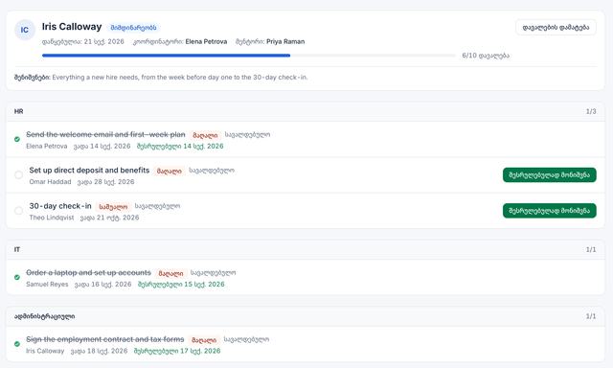Click the red priority badge on welcome email task
Screen dimensions: 613x368
point(205,135)
